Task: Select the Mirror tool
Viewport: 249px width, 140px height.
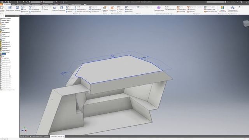Action: [x=144, y=7]
